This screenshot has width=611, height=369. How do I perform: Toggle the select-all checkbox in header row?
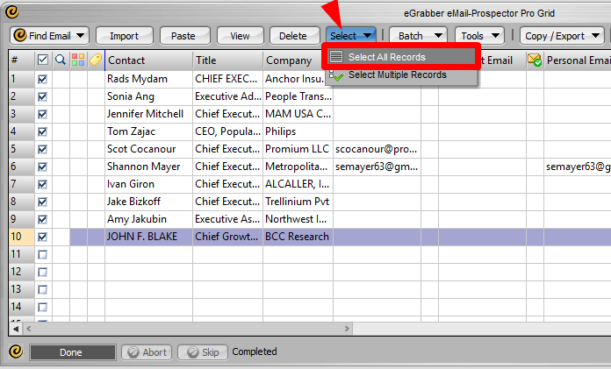43,60
